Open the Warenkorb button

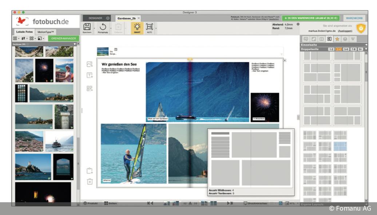[x=354, y=18]
